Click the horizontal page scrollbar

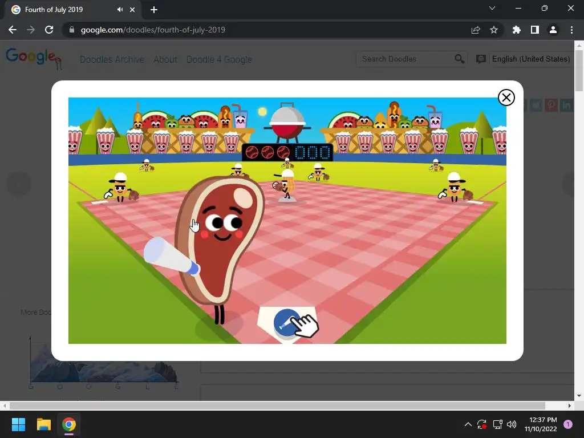point(278,405)
